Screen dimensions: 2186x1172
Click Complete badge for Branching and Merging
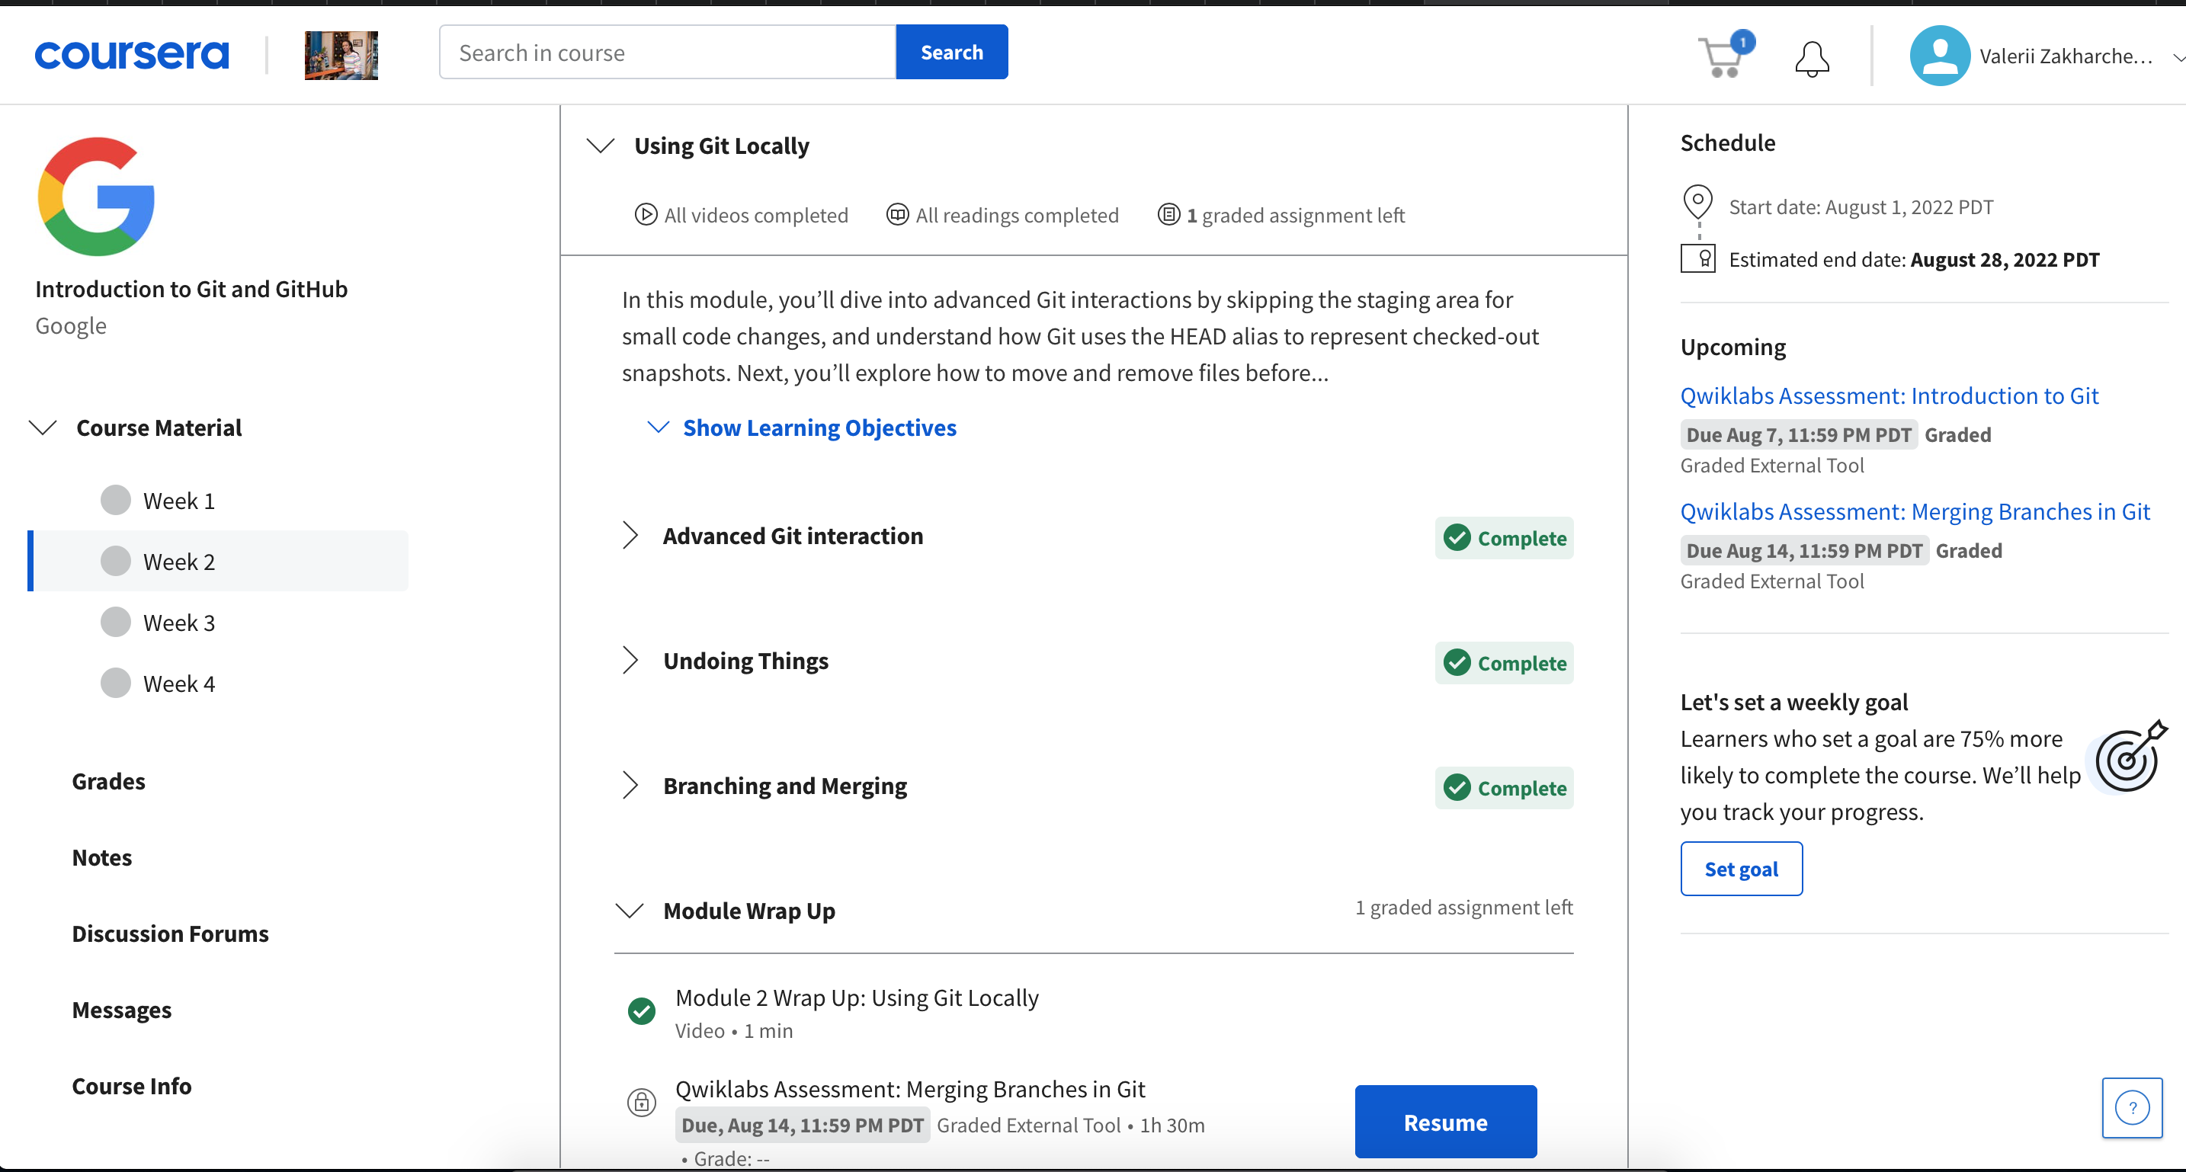pyautogui.click(x=1504, y=788)
